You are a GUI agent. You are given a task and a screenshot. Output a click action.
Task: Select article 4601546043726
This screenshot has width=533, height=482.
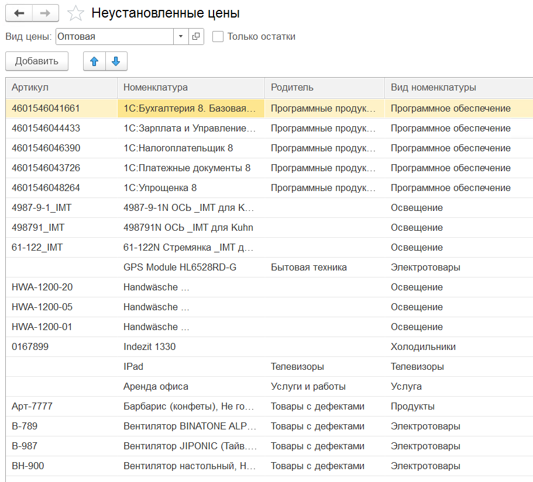click(x=61, y=168)
